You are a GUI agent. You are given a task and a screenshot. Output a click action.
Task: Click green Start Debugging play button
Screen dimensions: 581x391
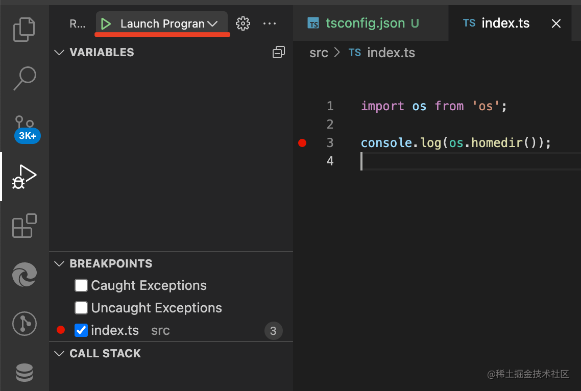(106, 23)
